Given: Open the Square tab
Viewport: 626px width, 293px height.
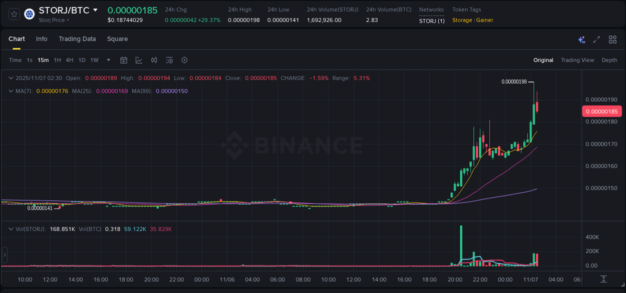Looking at the screenshot, I should pyautogui.click(x=117, y=39).
